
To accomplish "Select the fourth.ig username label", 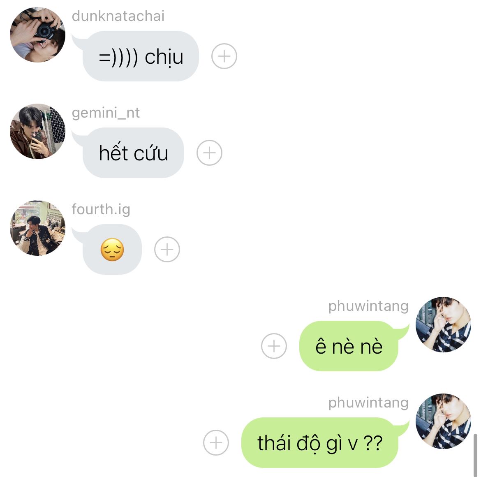I will tap(101, 210).
